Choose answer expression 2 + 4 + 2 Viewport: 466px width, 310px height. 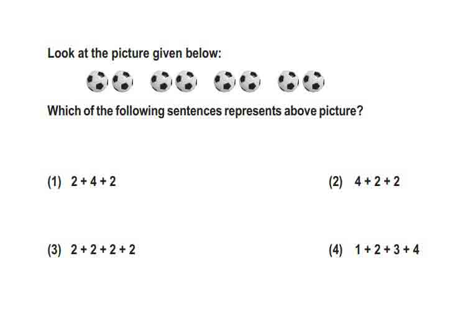click(93, 181)
